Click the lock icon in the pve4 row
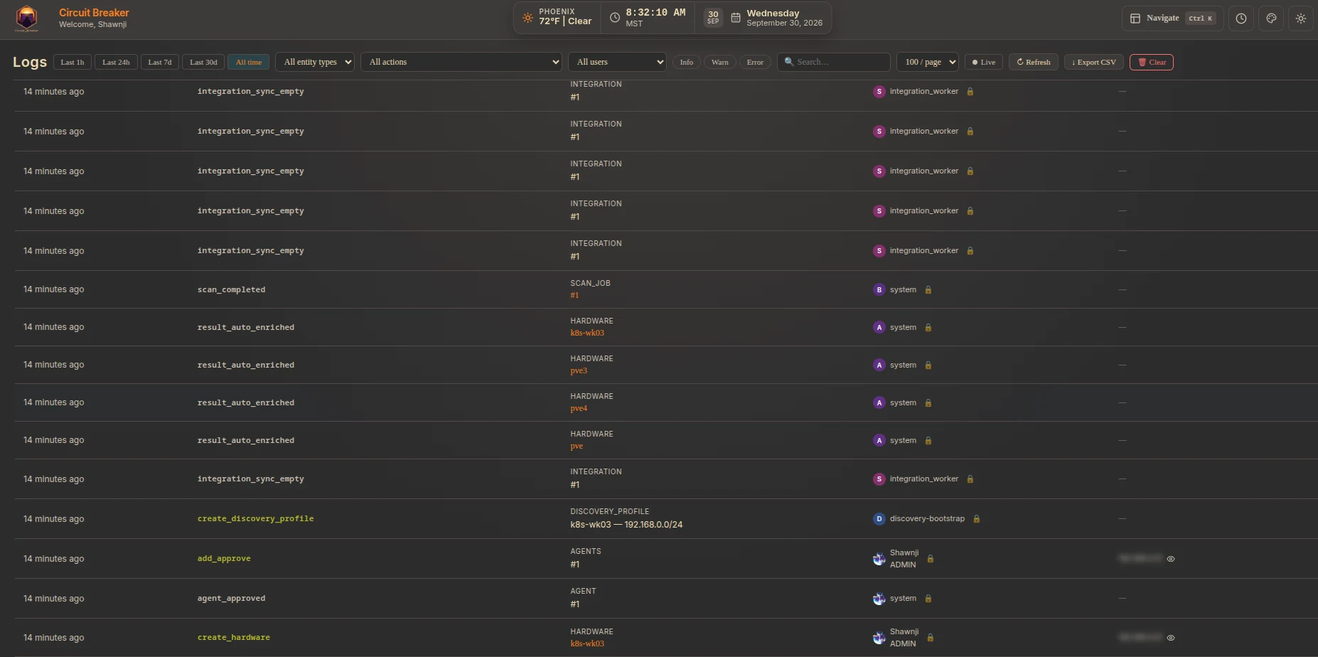 click(x=928, y=402)
